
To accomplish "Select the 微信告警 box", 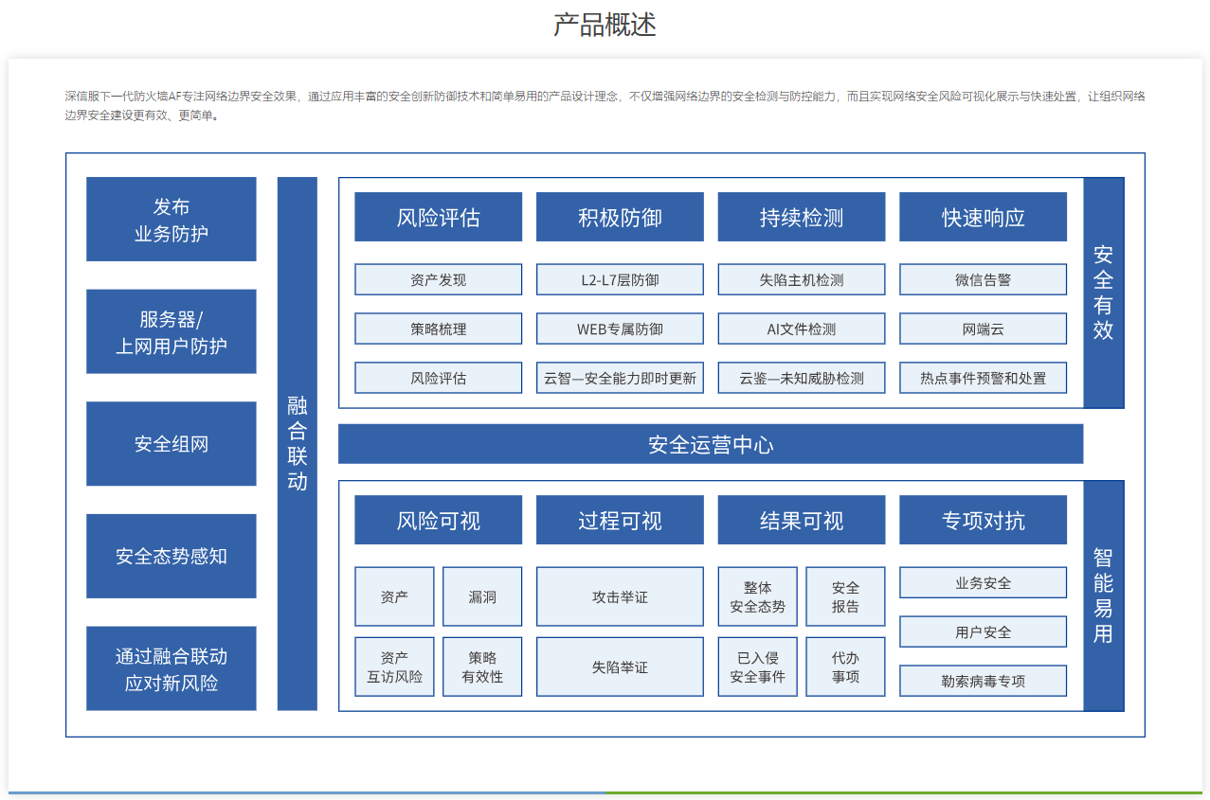I will [984, 279].
